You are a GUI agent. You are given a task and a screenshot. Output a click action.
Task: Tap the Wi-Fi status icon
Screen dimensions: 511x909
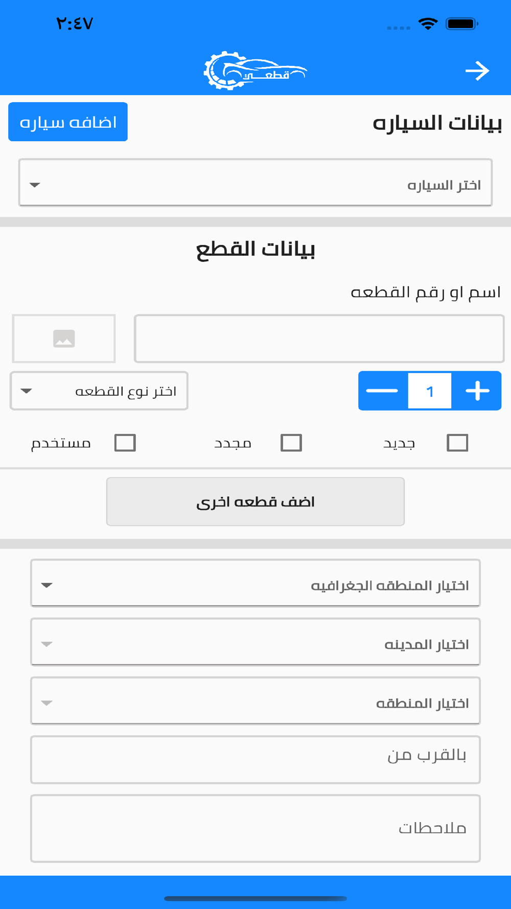[x=428, y=24]
